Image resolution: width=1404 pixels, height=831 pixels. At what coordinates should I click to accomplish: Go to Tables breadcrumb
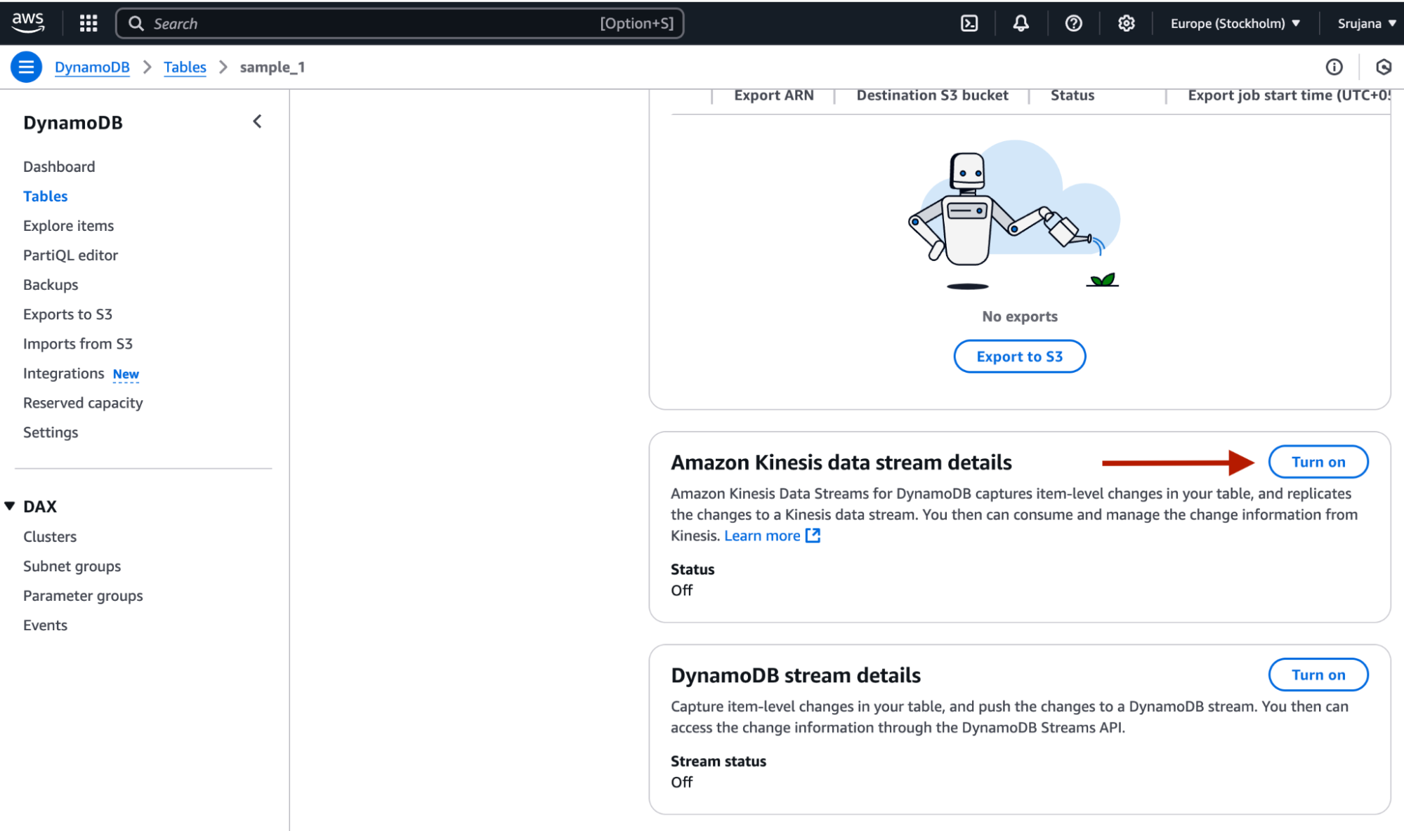click(185, 67)
